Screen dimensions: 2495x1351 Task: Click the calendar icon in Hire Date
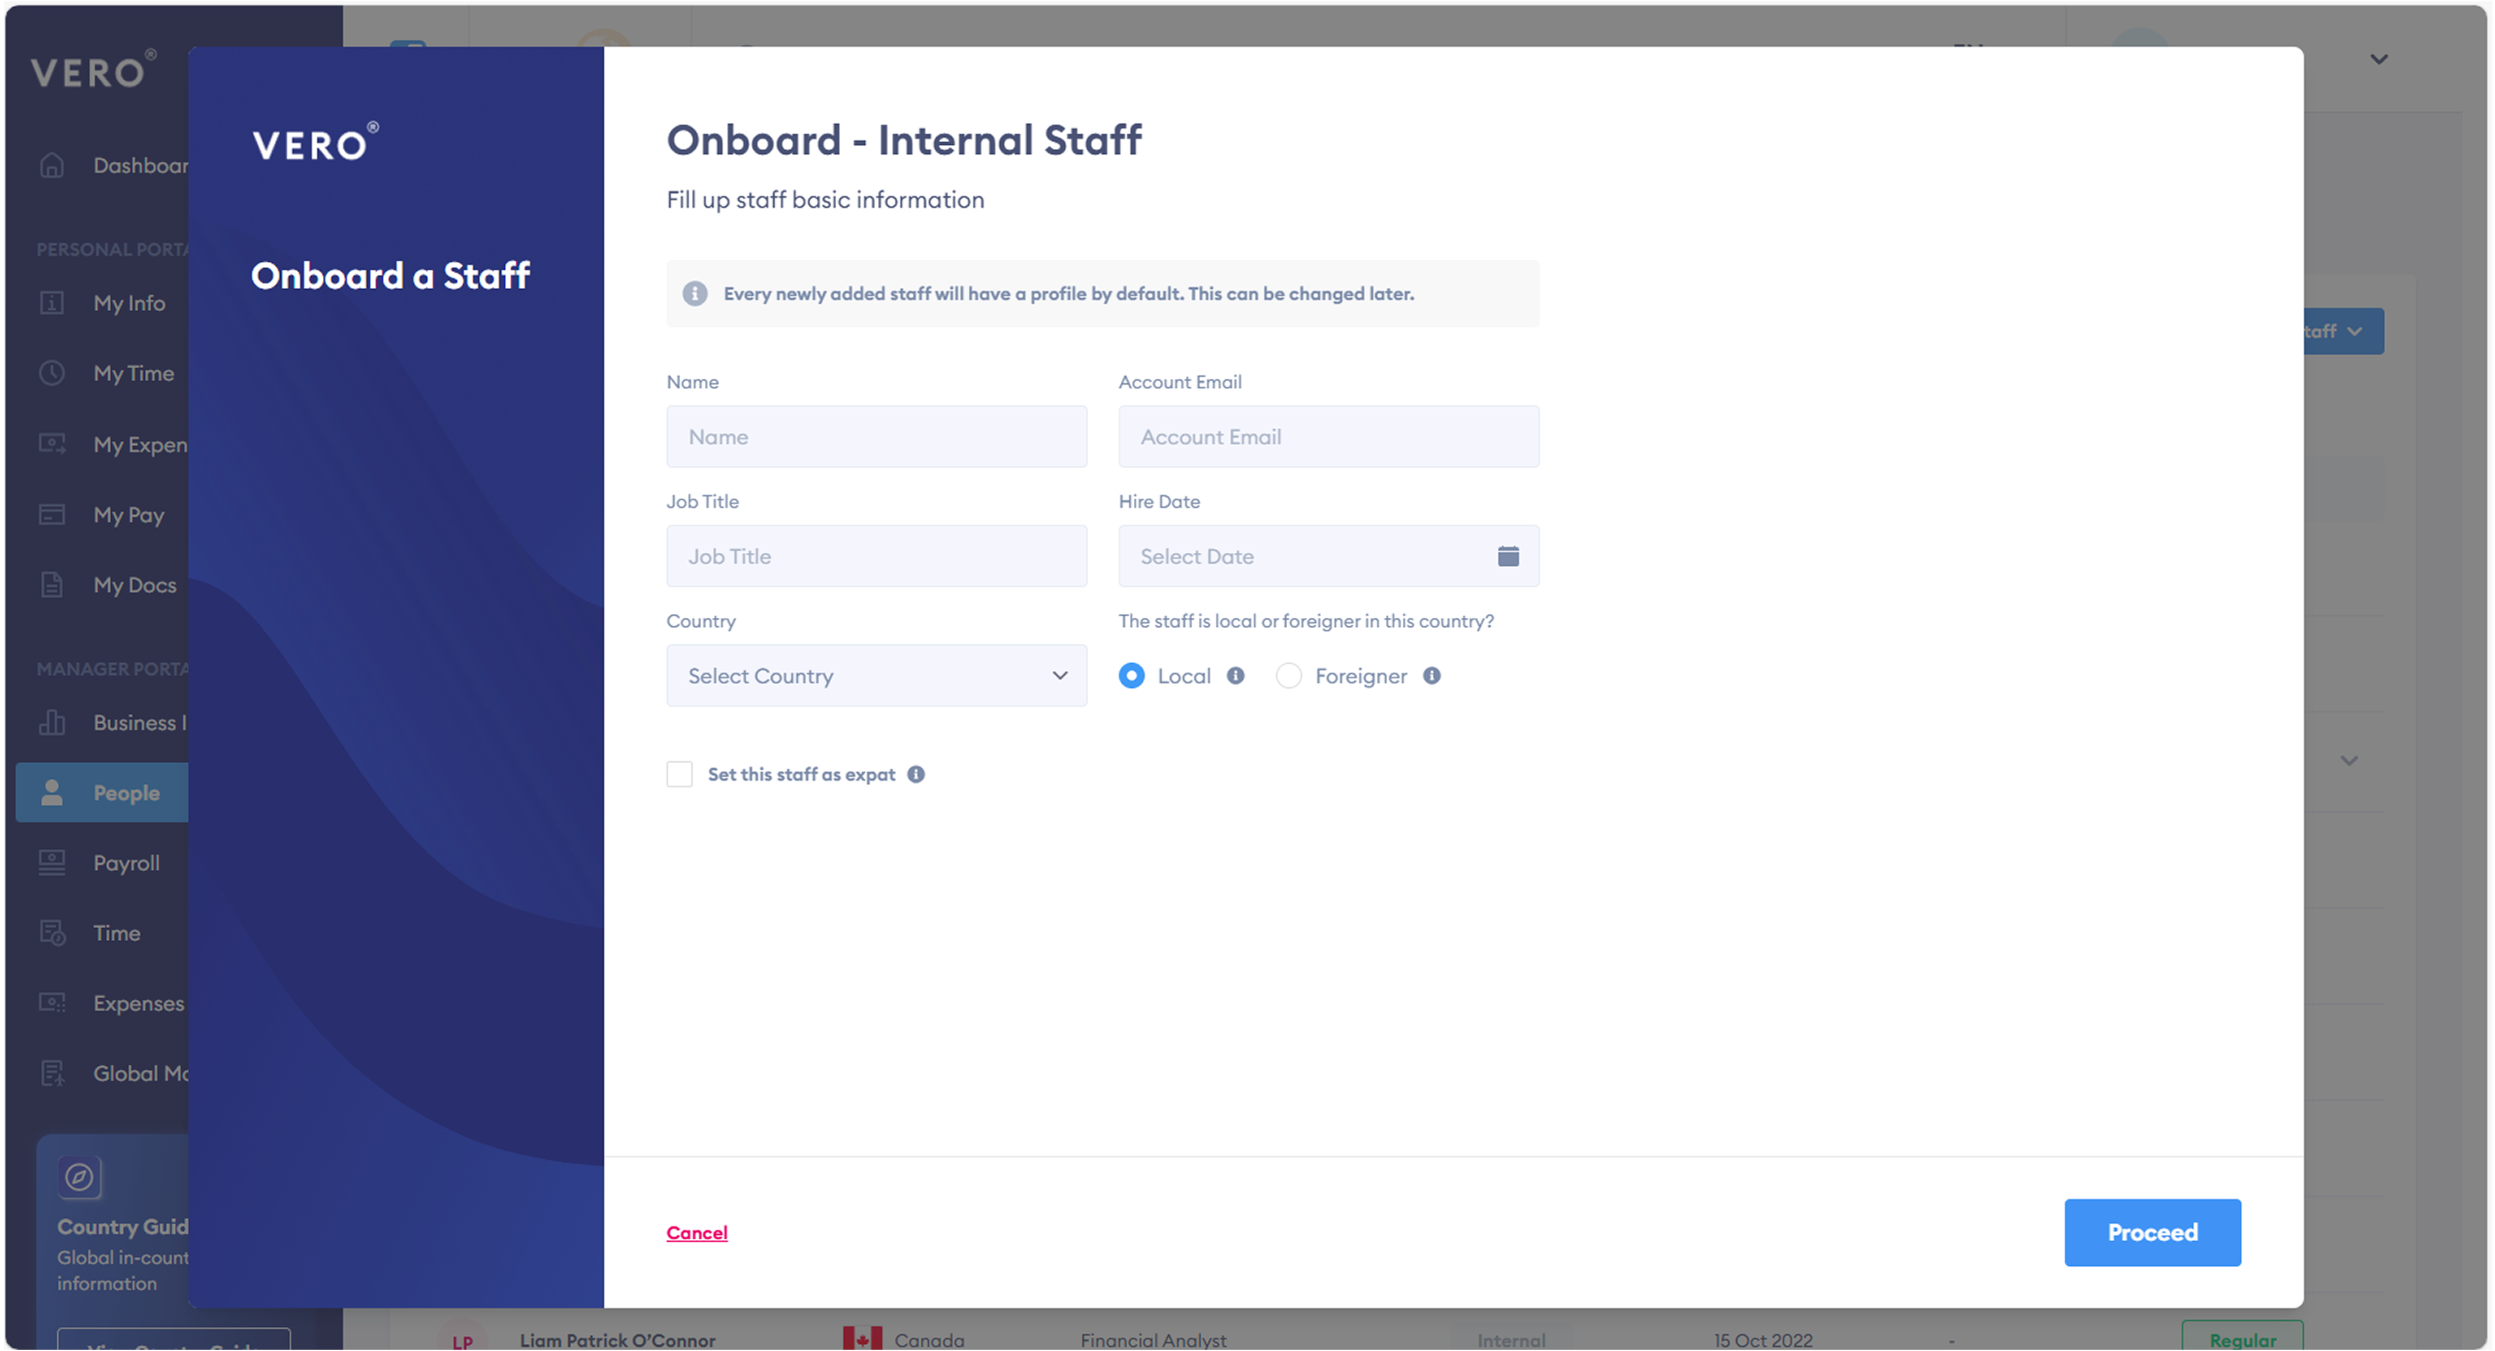pyautogui.click(x=1507, y=556)
